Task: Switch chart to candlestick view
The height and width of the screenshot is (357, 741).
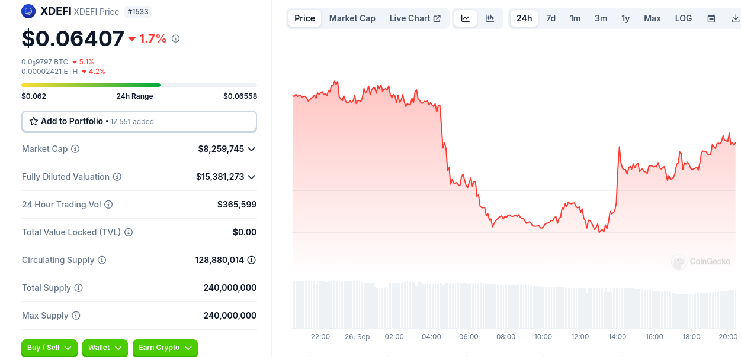Action: coord(490,18)
